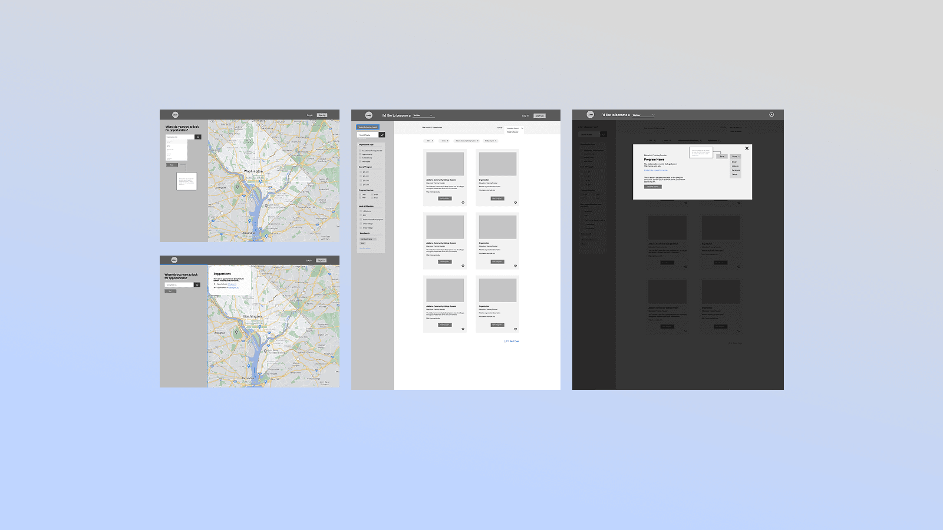Favorite the middle-row Alabama Community College card
Screen dimensions: 943x530
pyautogui.click(x=463, y=266)
